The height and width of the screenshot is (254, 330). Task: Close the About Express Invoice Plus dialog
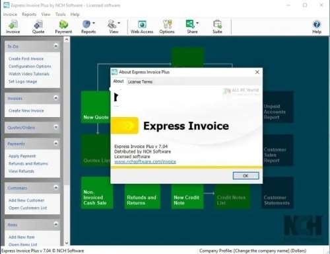click(257, 72)
